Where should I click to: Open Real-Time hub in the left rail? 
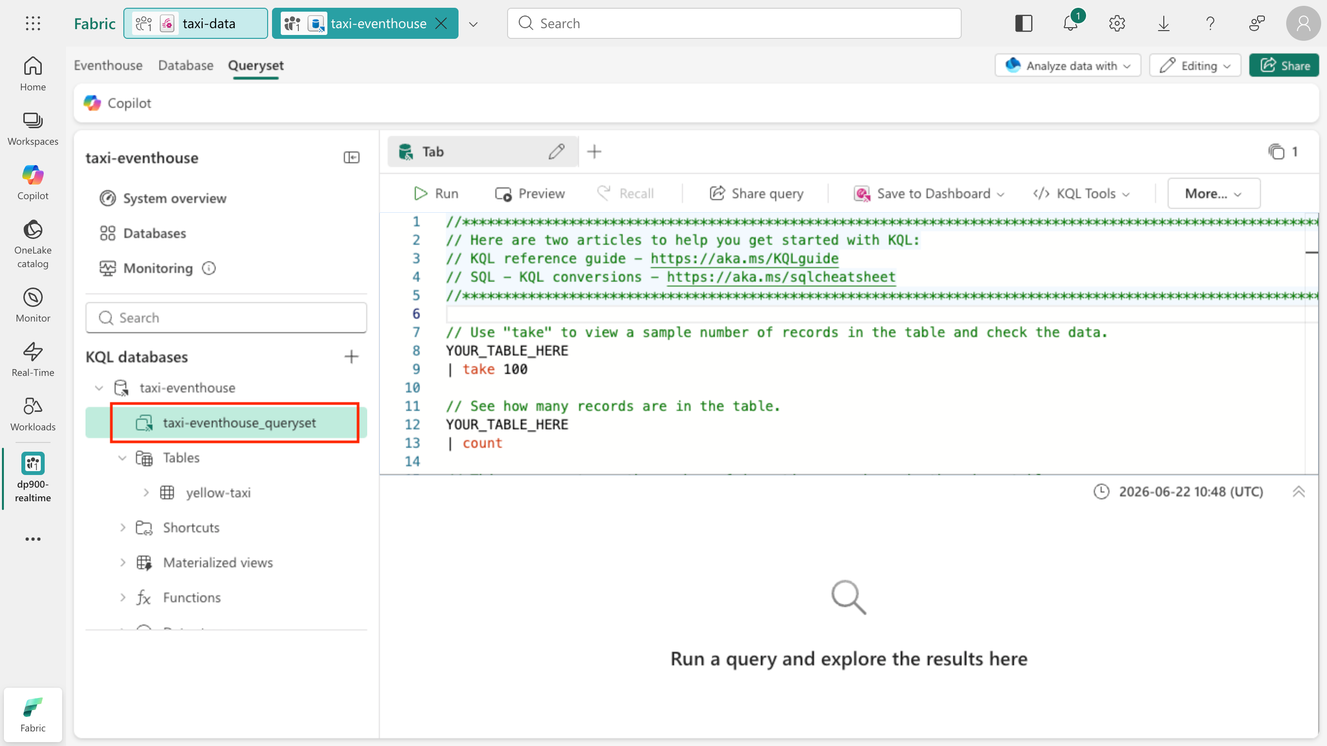33,359
